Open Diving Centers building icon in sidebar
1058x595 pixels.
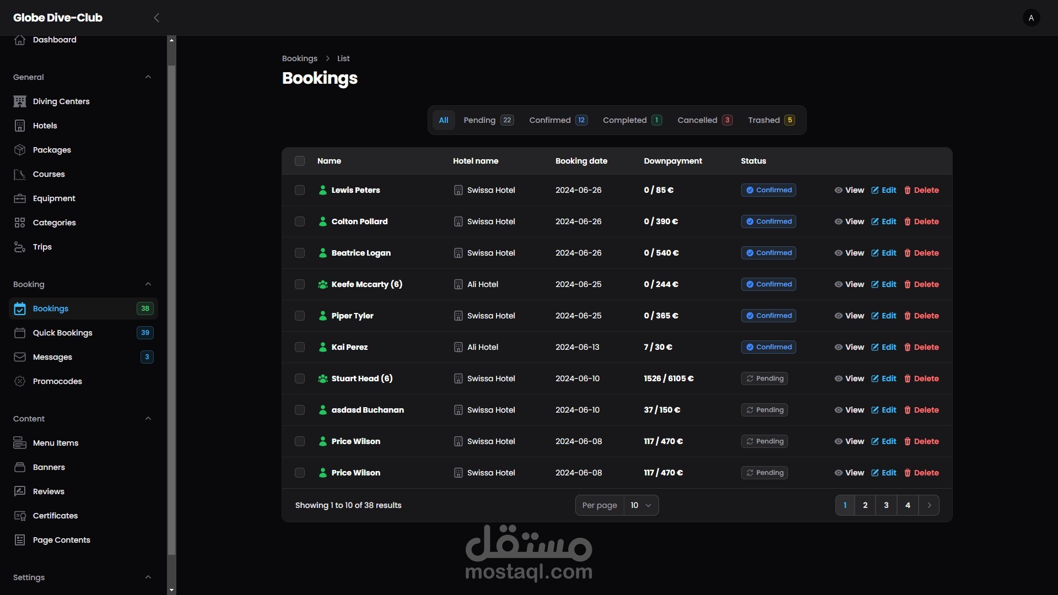[20, 101]
